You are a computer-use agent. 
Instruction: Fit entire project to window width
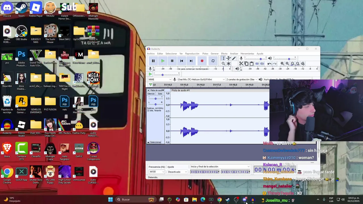pos(297,63)
